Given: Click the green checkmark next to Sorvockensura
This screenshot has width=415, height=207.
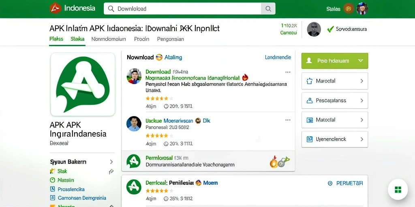Looking at the screenshot, I should (x=330, y=29).
